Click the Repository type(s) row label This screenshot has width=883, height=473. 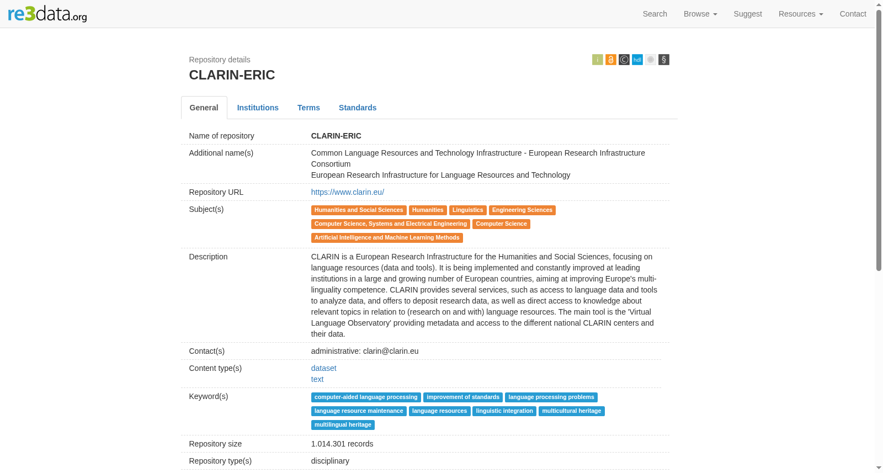point(220,461)
